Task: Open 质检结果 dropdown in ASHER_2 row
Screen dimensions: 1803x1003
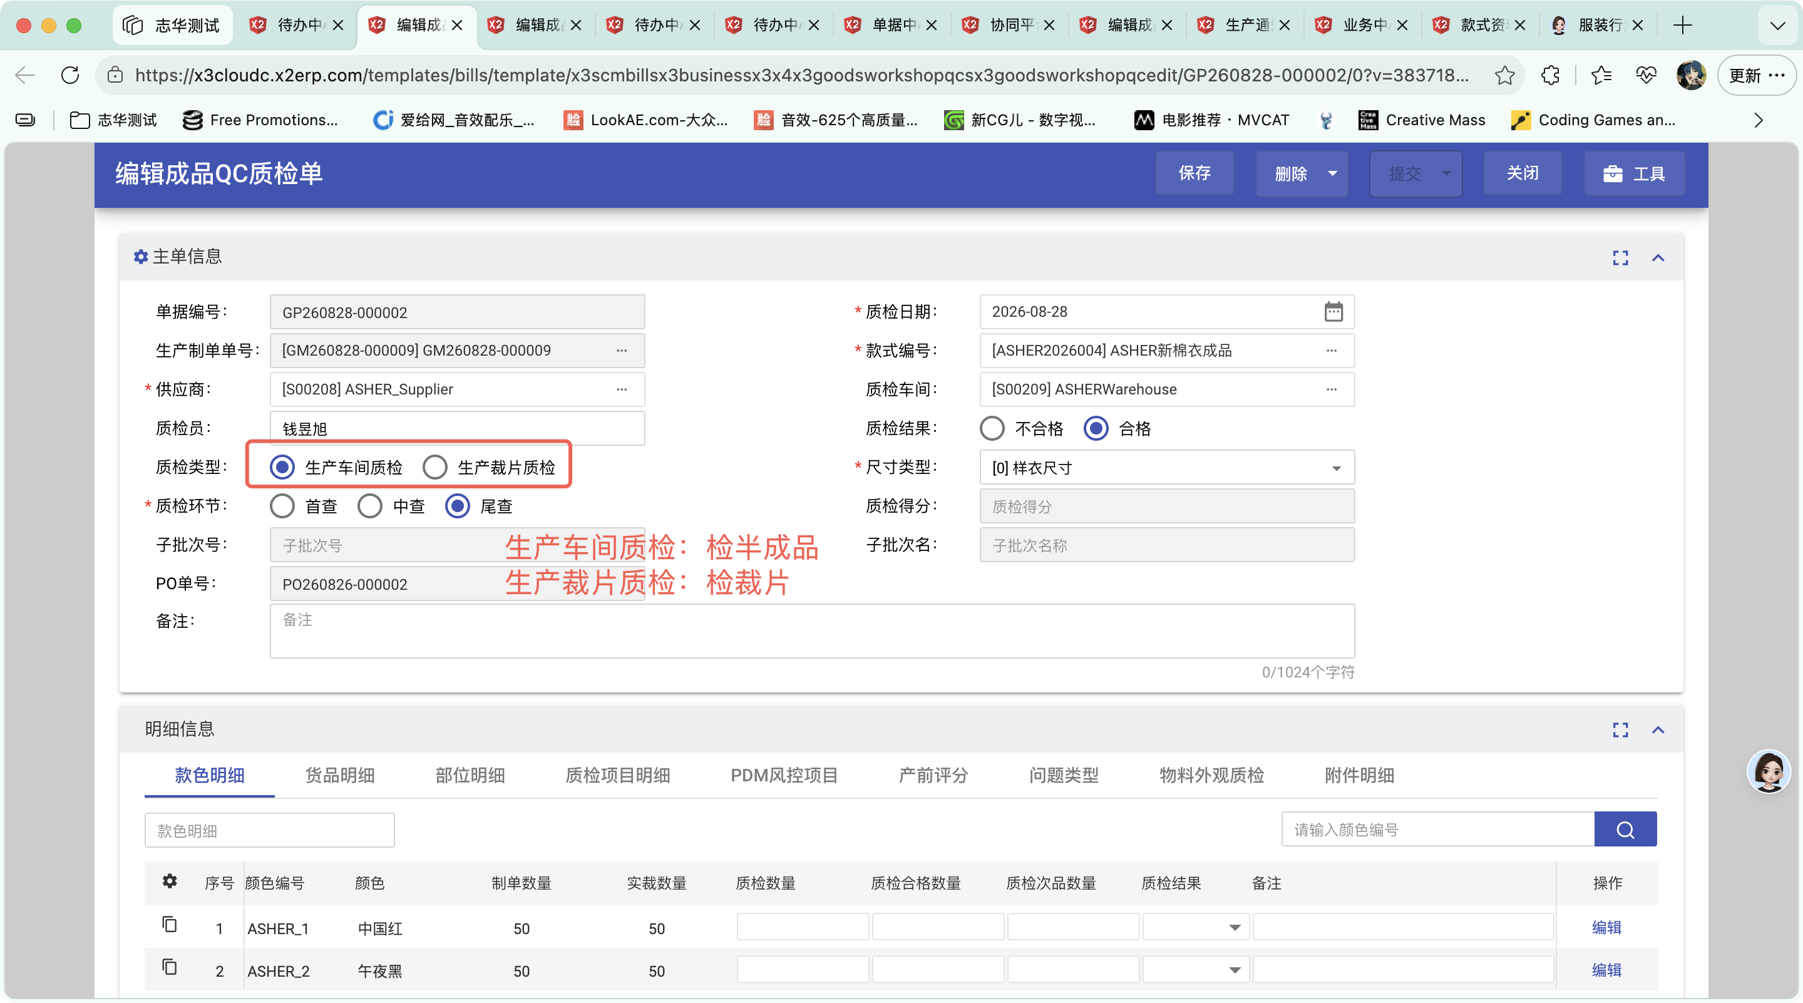Action: 1196,969
